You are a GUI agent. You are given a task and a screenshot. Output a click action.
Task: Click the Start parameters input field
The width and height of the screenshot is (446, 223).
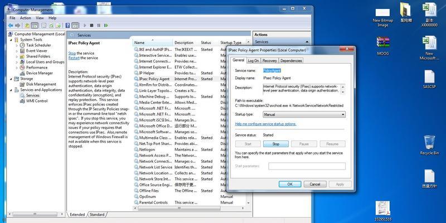[x=307, y=166]
